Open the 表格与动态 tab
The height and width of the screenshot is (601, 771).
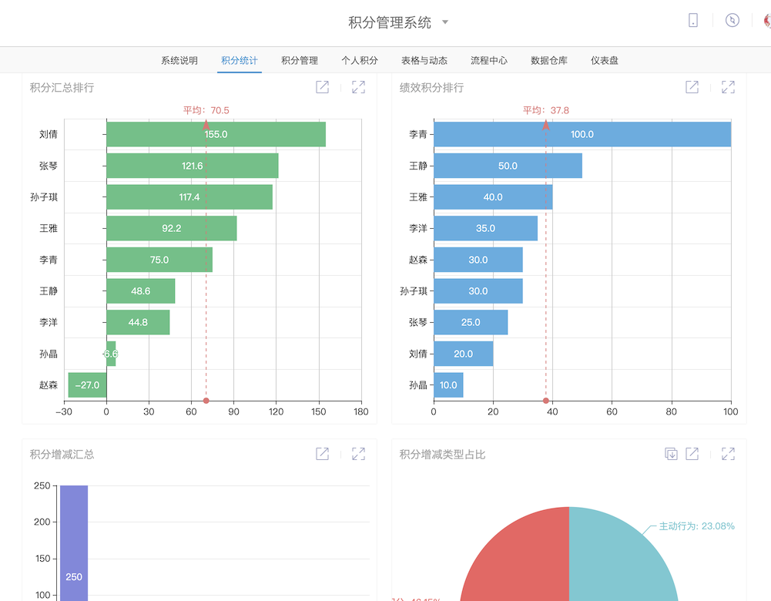pos(424,61)
